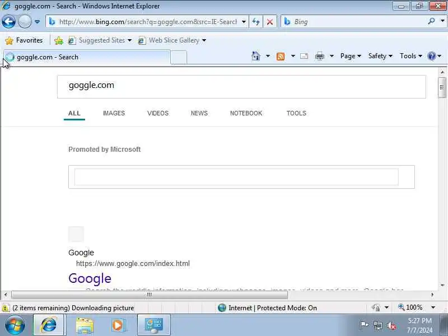
Task: Open the Favorites star button
Action: coord(24,40)
